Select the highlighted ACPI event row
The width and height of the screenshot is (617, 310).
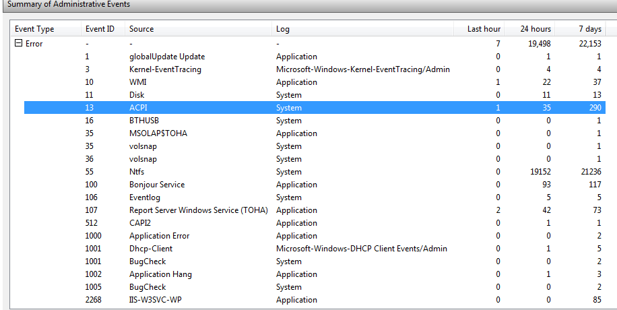click(x=139, y=108)
